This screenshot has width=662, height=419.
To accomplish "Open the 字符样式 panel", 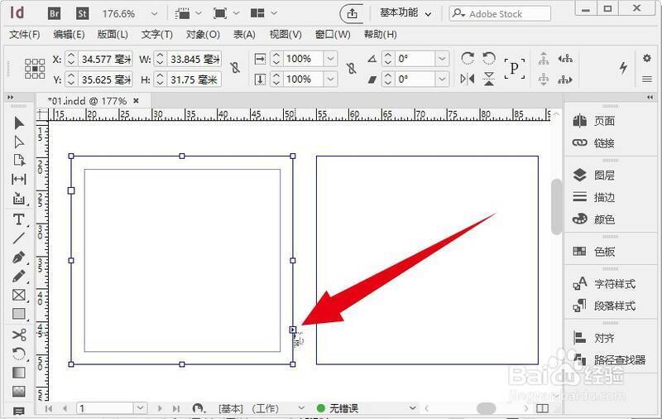I will click(x=604, y=284).
